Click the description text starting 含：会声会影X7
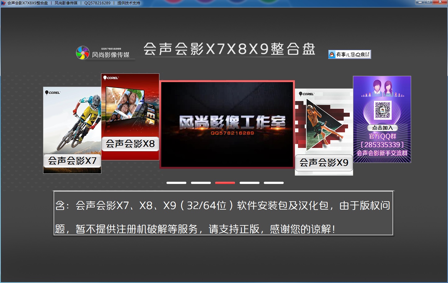 pyautogui.click(x=223, y=206)
